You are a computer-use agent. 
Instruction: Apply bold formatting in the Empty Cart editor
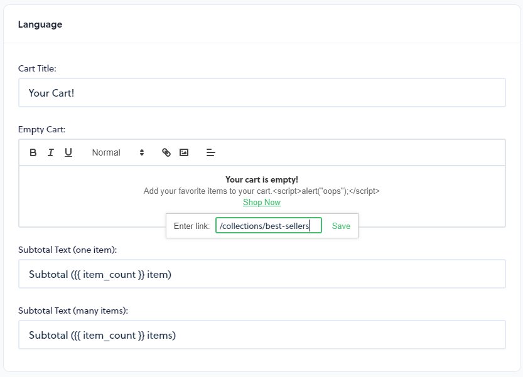pyautogui.click(x=33, y=152)
